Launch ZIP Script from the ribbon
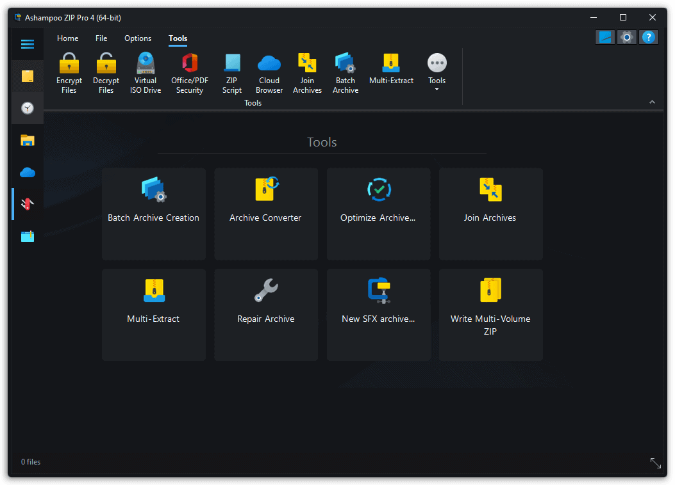Image resolution: width=675 pixels, height=485 pixels. 232,73
